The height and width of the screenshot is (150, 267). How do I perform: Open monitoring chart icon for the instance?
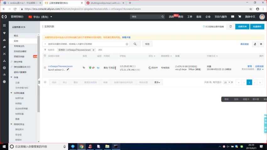[98, 68]
